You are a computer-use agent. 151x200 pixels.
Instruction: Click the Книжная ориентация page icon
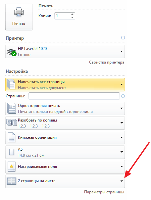[x=12, y=137]
